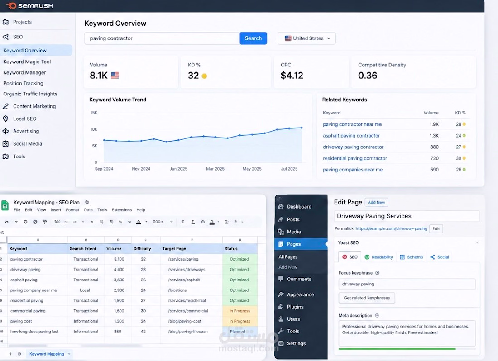Open the Sheets File menu

pos(17,210)
